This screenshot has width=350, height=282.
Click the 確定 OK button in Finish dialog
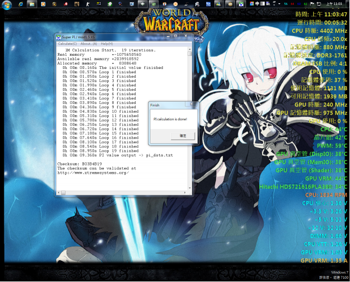pos(183,136)
